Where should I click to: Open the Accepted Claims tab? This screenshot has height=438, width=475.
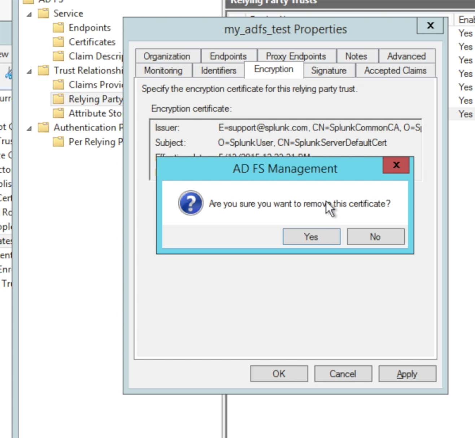pyautogui.click(x=395, y=70)
